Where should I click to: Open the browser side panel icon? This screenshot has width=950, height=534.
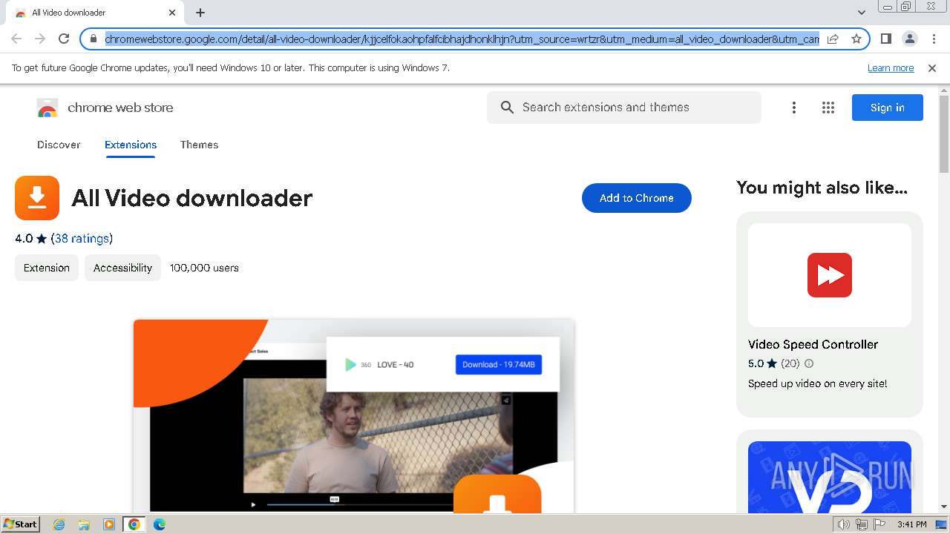pos(885,39)
